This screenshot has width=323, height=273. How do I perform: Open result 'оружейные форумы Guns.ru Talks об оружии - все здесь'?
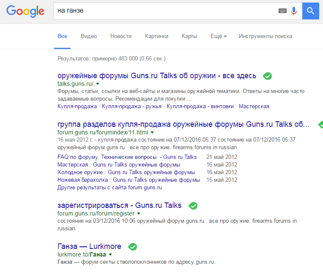click(x=157, y=76)
